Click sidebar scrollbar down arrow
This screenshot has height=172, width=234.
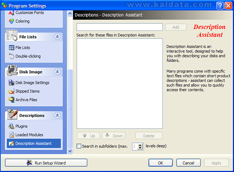click(70, 151)
